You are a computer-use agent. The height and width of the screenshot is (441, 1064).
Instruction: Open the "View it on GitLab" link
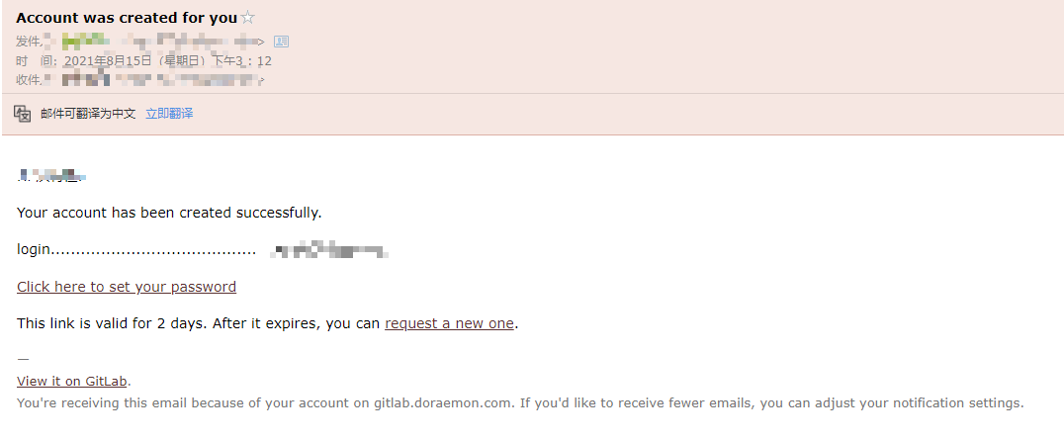point(72,382)
